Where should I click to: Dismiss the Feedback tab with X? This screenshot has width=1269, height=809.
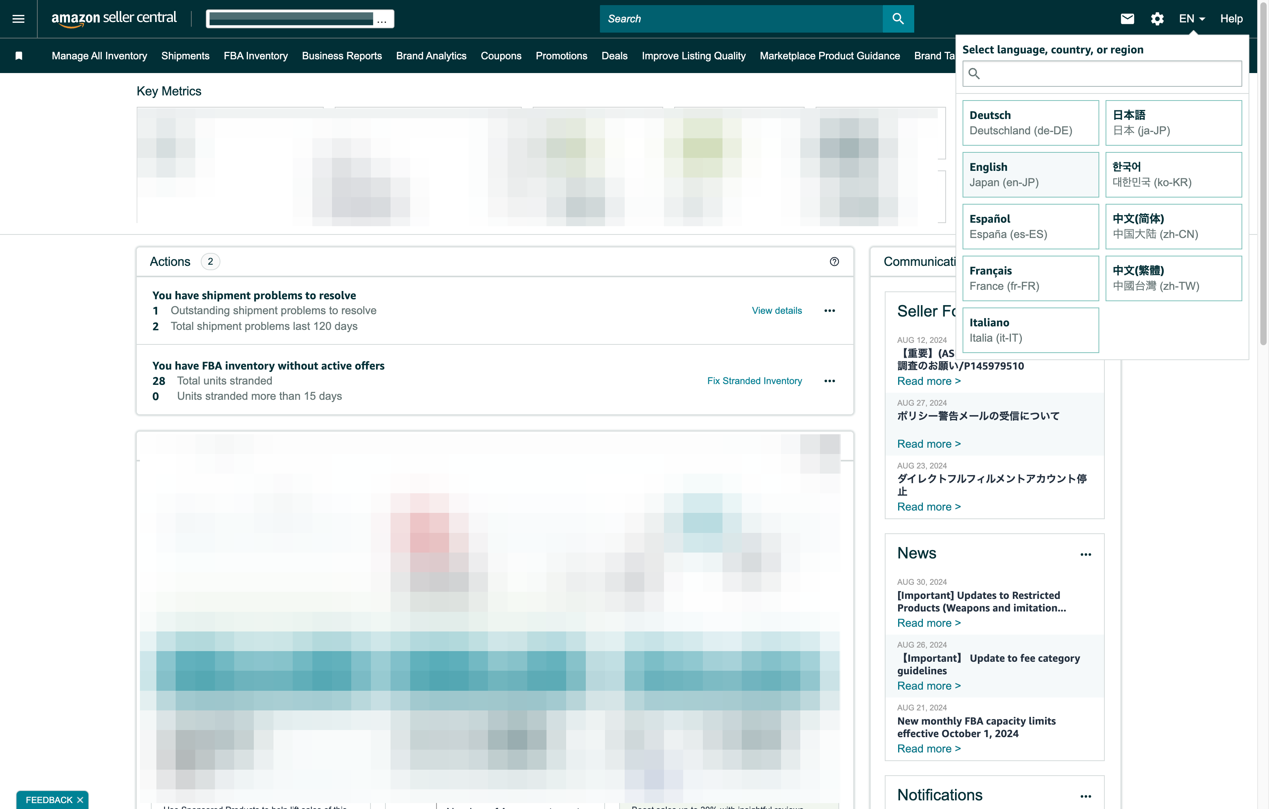click(x=80, y=800)
